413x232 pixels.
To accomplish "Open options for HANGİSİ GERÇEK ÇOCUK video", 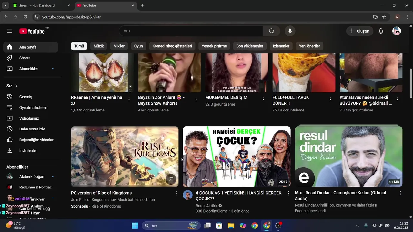I will [288, 193].
